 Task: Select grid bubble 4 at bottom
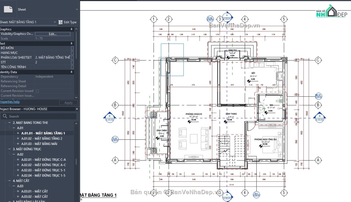pyautogui.click(x=244, y=193)
